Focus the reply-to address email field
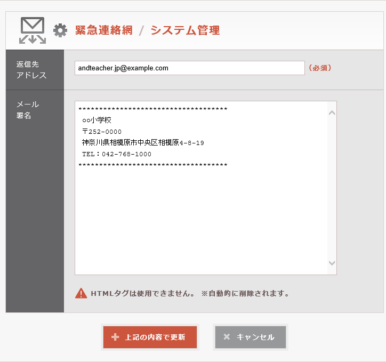Viewport: 386px width, 362px height. point(189,68)
